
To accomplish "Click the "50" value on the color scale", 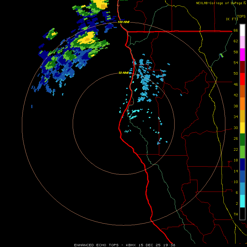I will pos(236,74).
